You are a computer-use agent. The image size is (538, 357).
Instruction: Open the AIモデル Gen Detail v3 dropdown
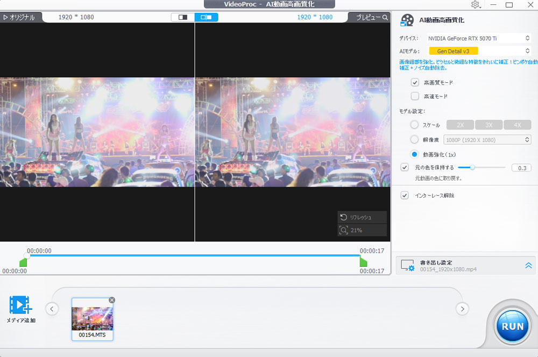(479, 51)
